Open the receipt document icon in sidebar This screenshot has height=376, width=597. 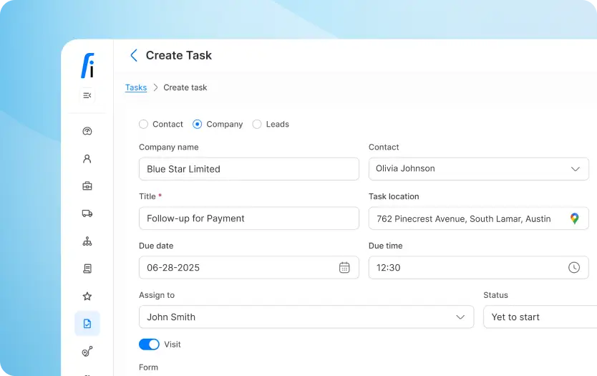pos(87,269)
